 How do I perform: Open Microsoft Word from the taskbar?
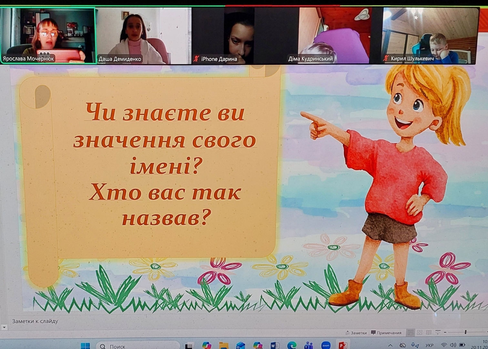275,345
